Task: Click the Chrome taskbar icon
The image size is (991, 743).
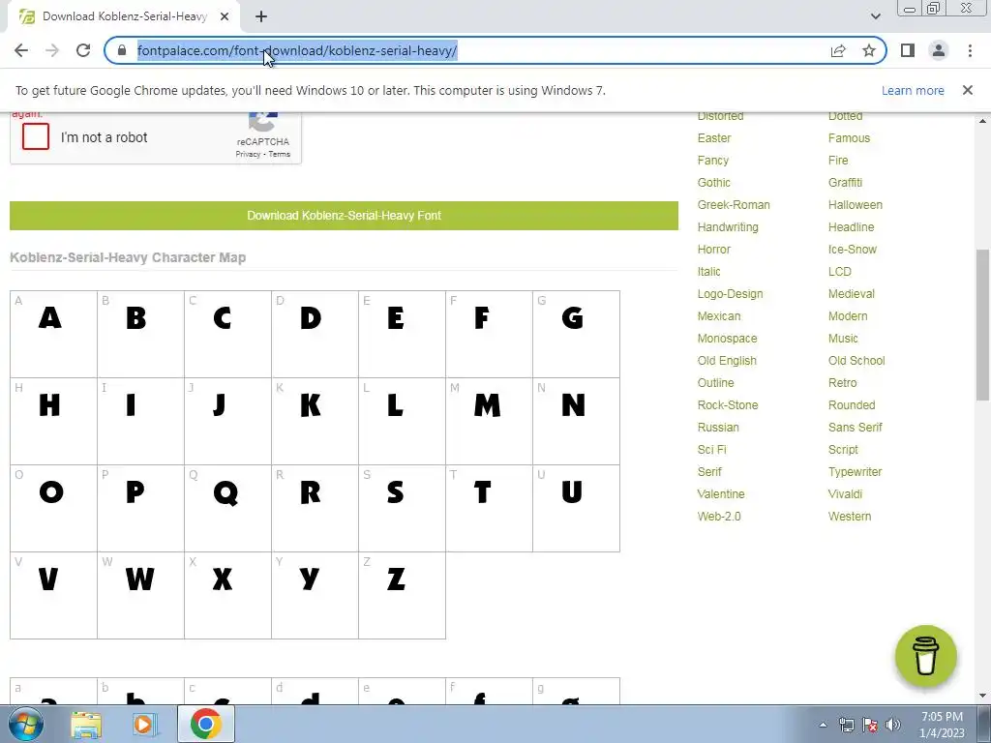Action: coord(205,724)
